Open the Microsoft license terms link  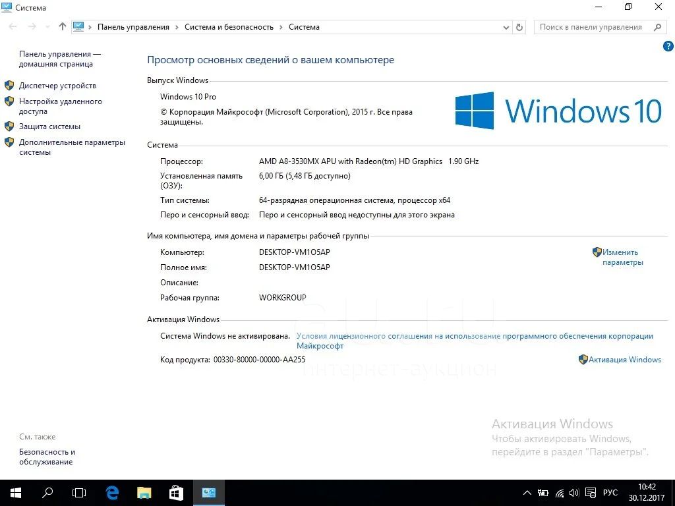pyautogui.click(x=475, y=341)
